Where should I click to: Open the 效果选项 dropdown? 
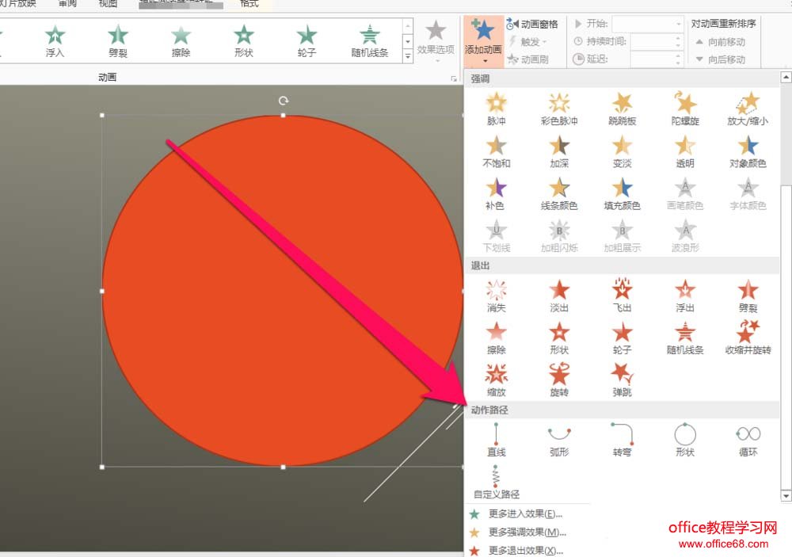pyautogui.click(x=436, y=41)
